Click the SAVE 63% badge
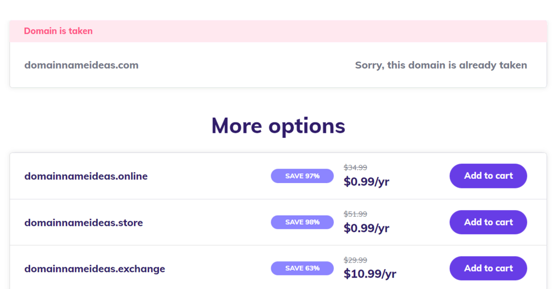This screenshot has width=553, height=289. pyautogui.click(x=302, y=268)
